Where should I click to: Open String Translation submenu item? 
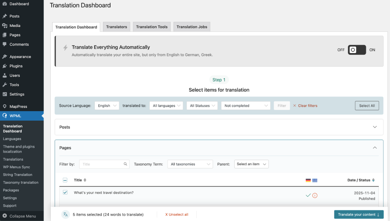pos(18,175)
